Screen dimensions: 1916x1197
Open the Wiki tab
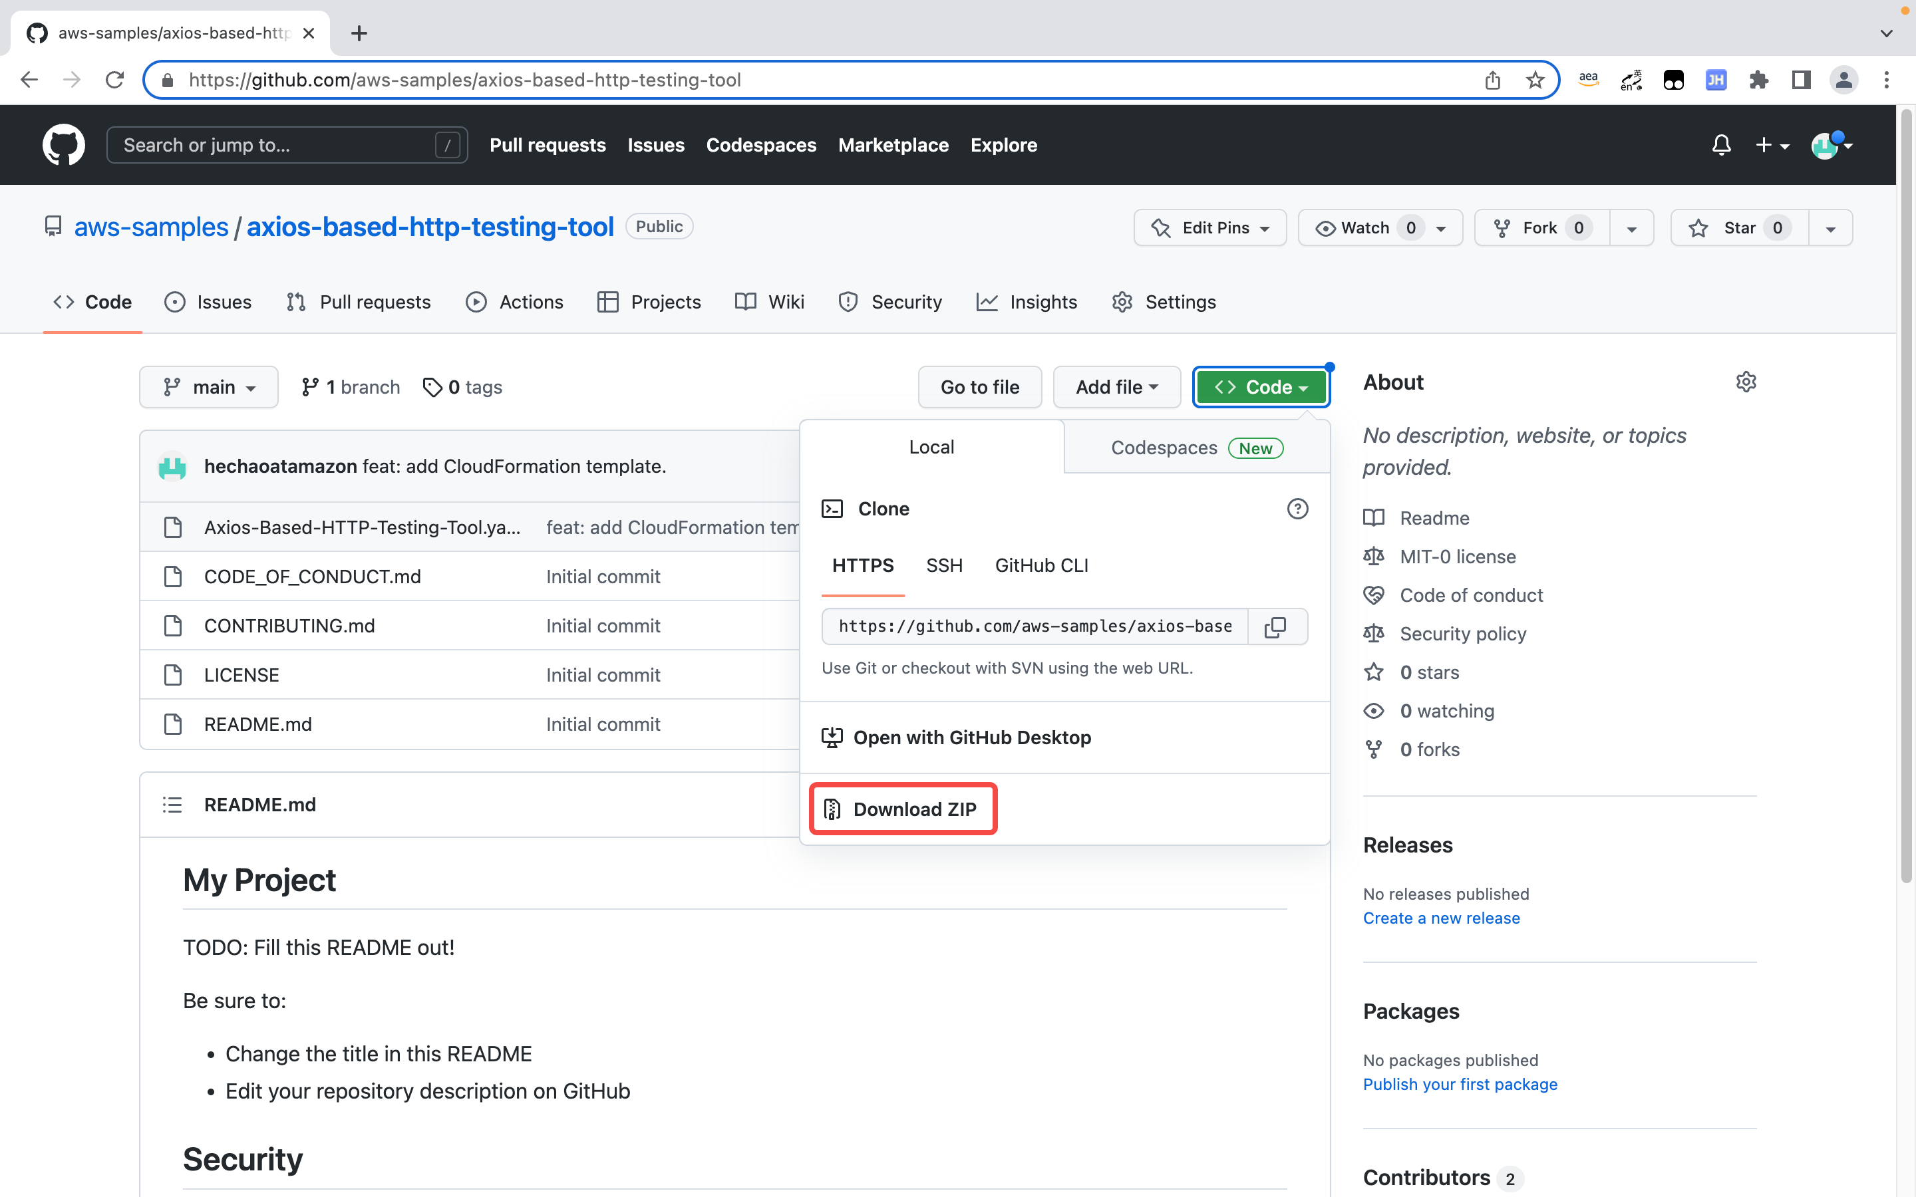[x=770, y=303]
